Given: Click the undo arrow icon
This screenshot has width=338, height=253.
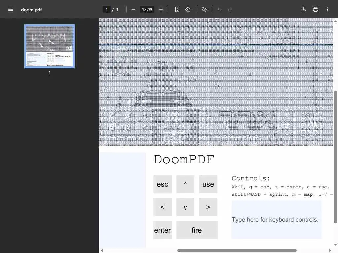Looking at the screenshot, I should 220,9.
